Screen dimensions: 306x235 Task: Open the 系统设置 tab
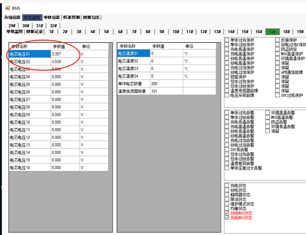(12, 17)
